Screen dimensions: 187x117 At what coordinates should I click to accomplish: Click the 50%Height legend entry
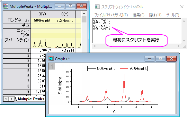(101, 69)
